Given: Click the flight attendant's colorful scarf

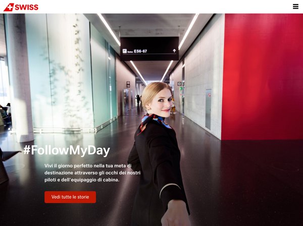Looking at the screenshot, I should [154, 122].
